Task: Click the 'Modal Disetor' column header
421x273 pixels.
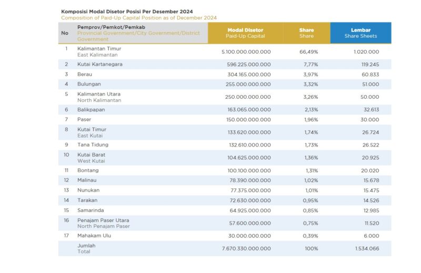Action: pos(245,33)
